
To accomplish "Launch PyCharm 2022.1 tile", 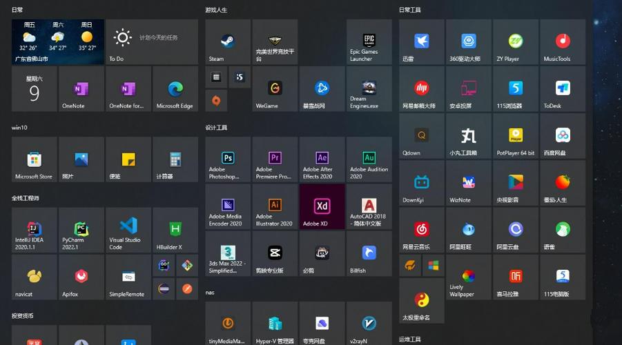I will click(x=81, y=230).
